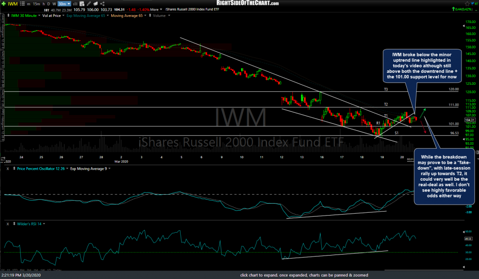
Task: Open Price Percent Oscillator 12 26 dropdown
Action: pyautogui.click(x=67, y=169)
